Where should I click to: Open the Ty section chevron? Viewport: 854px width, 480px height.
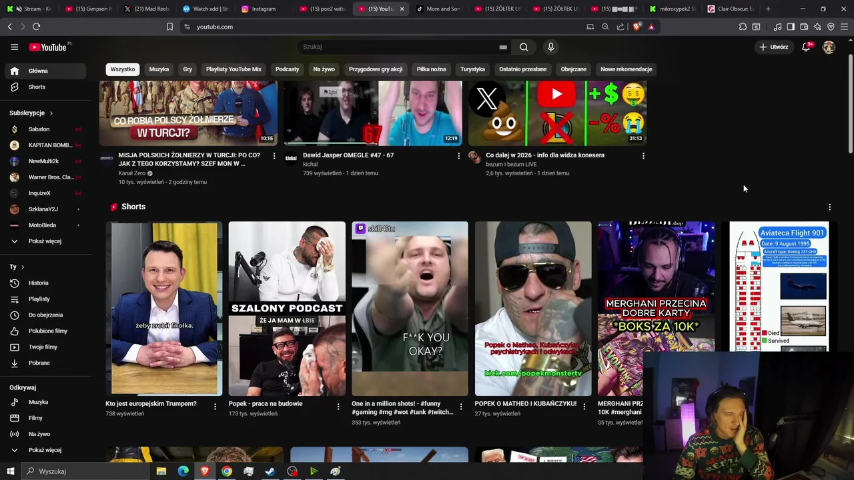point(22,267)
